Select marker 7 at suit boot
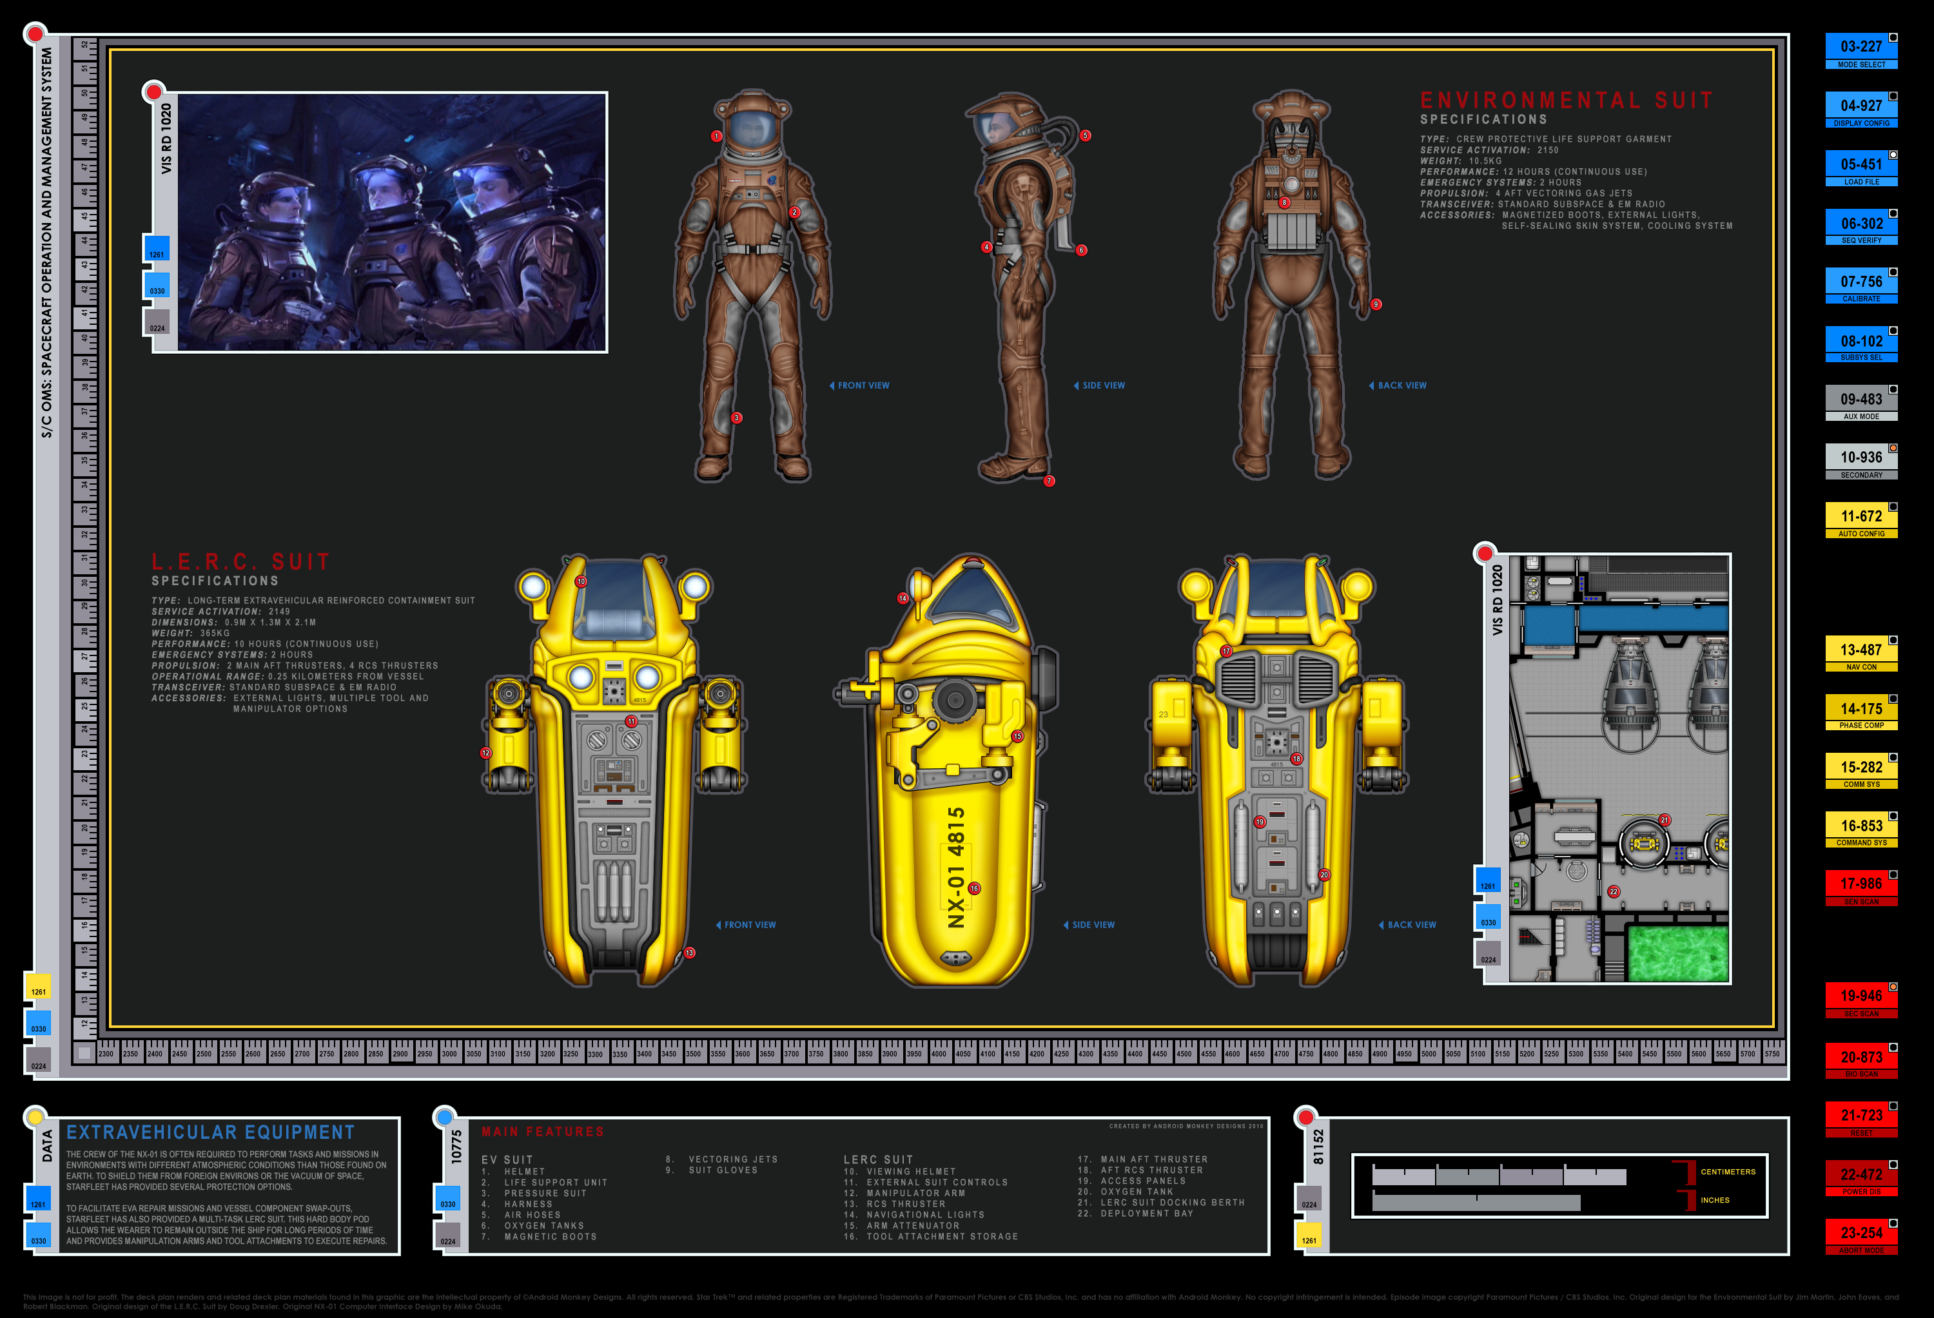The image size is (1934, 1318). [x=1050, y=481]
